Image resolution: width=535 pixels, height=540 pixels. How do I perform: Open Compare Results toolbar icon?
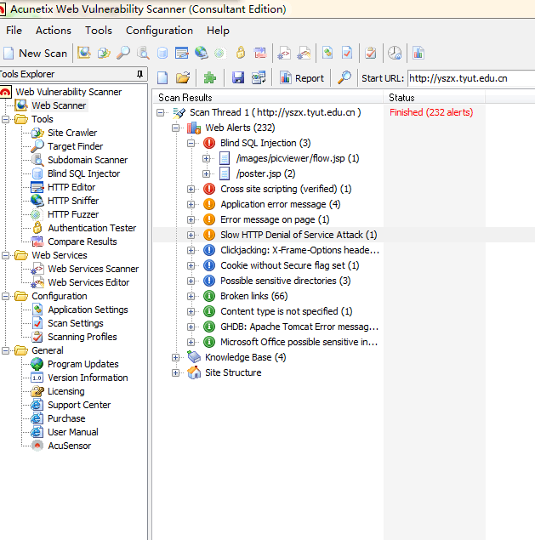(260, 53)
